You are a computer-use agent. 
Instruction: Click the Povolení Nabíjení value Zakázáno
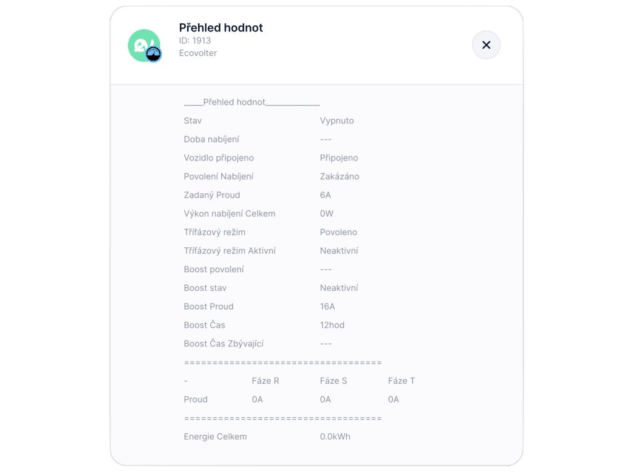pos(339,177)
